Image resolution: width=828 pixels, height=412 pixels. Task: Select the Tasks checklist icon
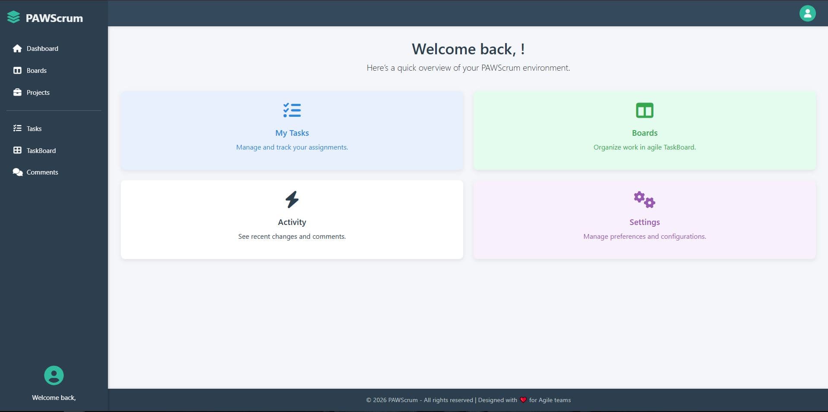17,128
